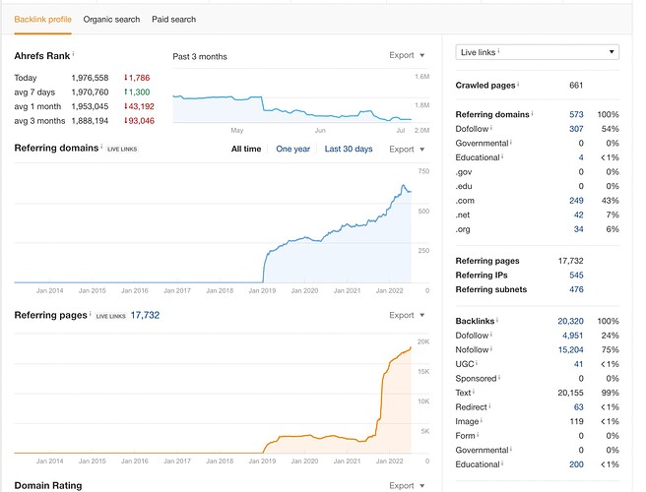Image resolution: width=646 pixels, height=492 pixels.
Task: Switch to the Paid search tab
Action: point(175,19)
